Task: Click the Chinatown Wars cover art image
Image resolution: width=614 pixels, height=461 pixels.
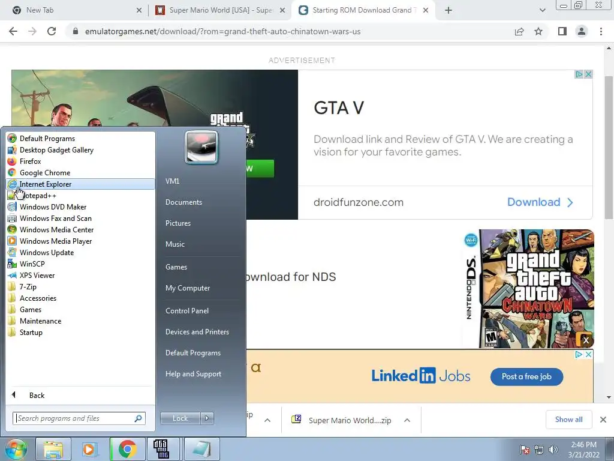Action: coord(529,289)
